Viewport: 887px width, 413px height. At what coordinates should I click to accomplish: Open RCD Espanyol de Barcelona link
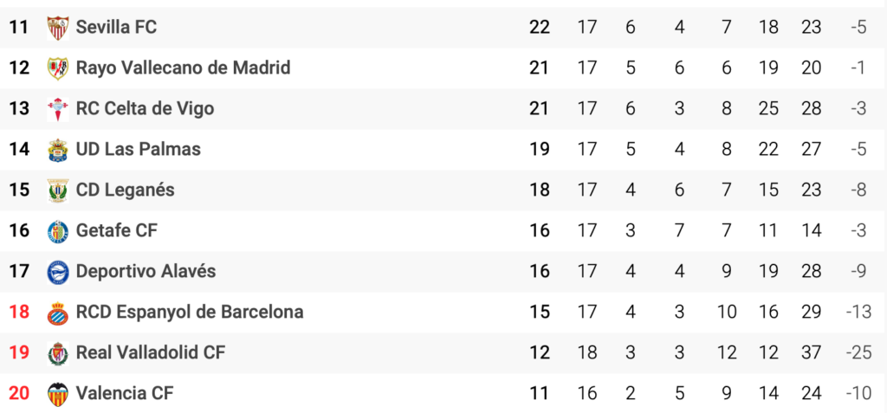click(x=190, y=312)
